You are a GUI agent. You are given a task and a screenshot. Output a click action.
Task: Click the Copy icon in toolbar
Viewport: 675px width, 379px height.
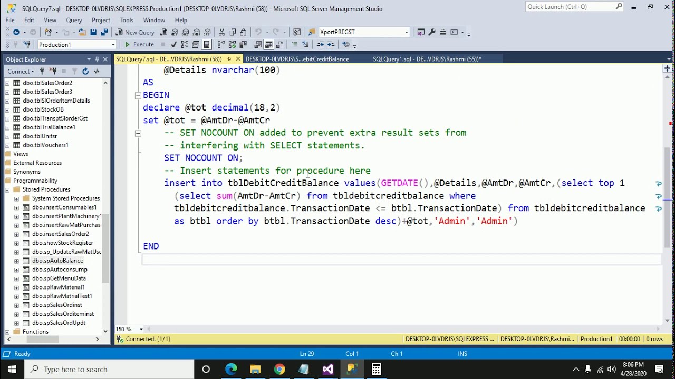click(233, 32)
